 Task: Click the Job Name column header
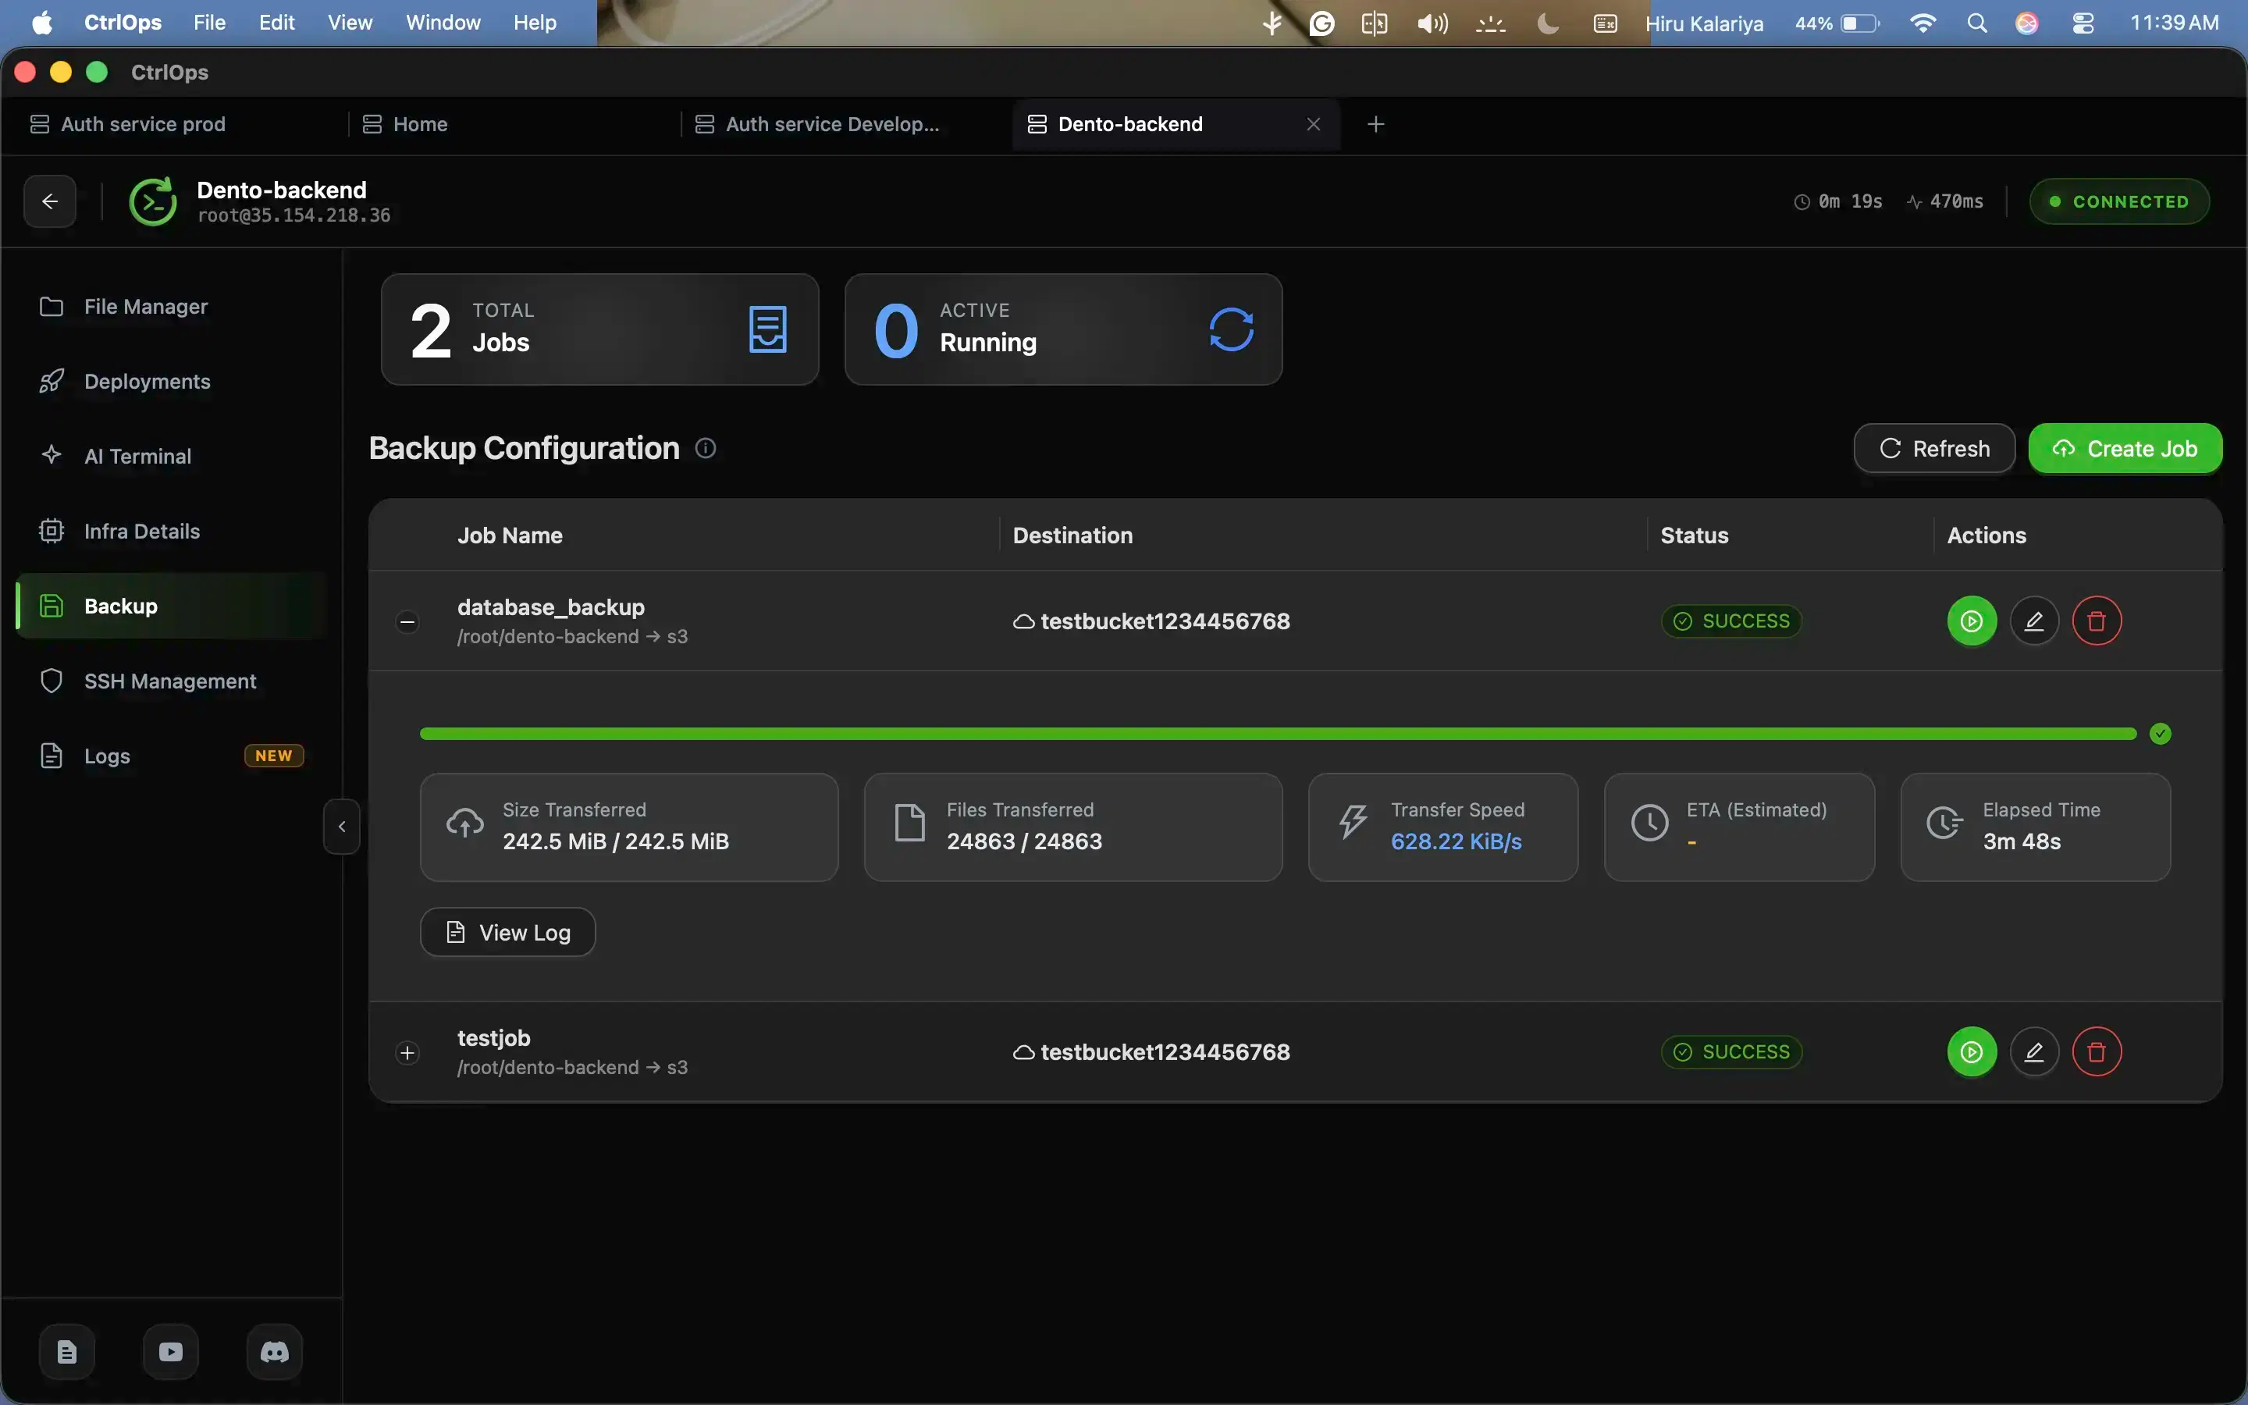point(510,535)
